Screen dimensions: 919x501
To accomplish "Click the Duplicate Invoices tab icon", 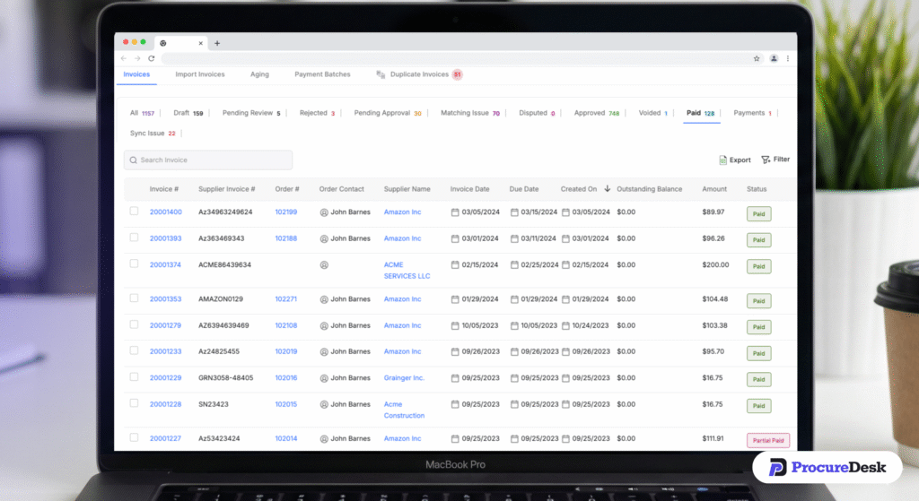I will pyautogui.click(x=381, y=74).
